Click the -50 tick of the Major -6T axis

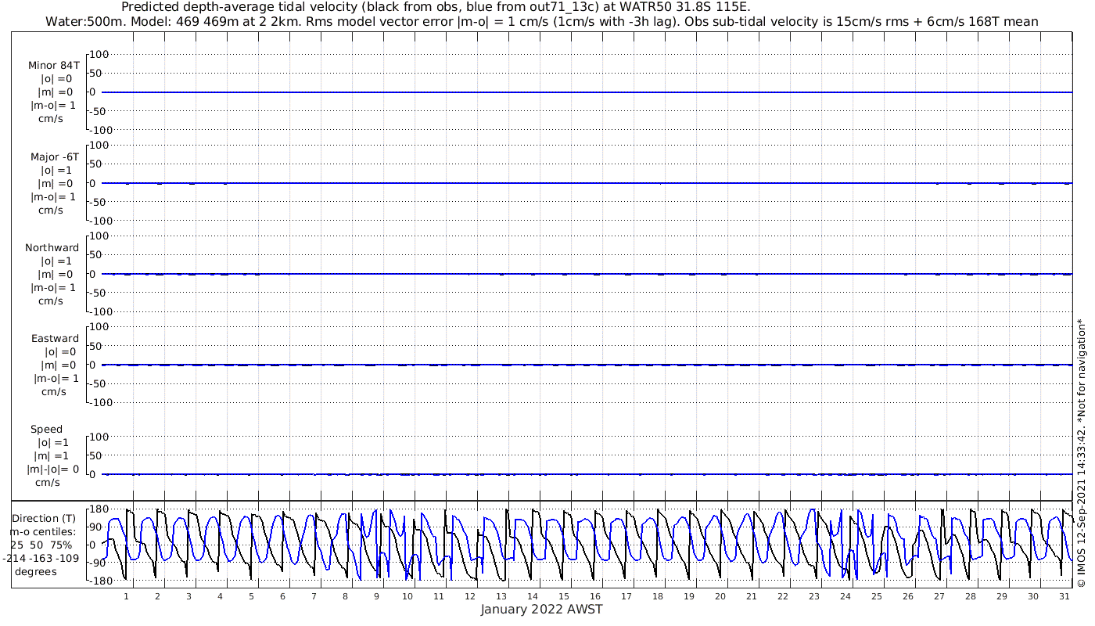(x=99, y=201)
